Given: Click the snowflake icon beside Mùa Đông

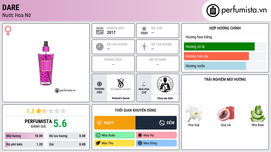Looking at the screenshot, I should [140, 143].
